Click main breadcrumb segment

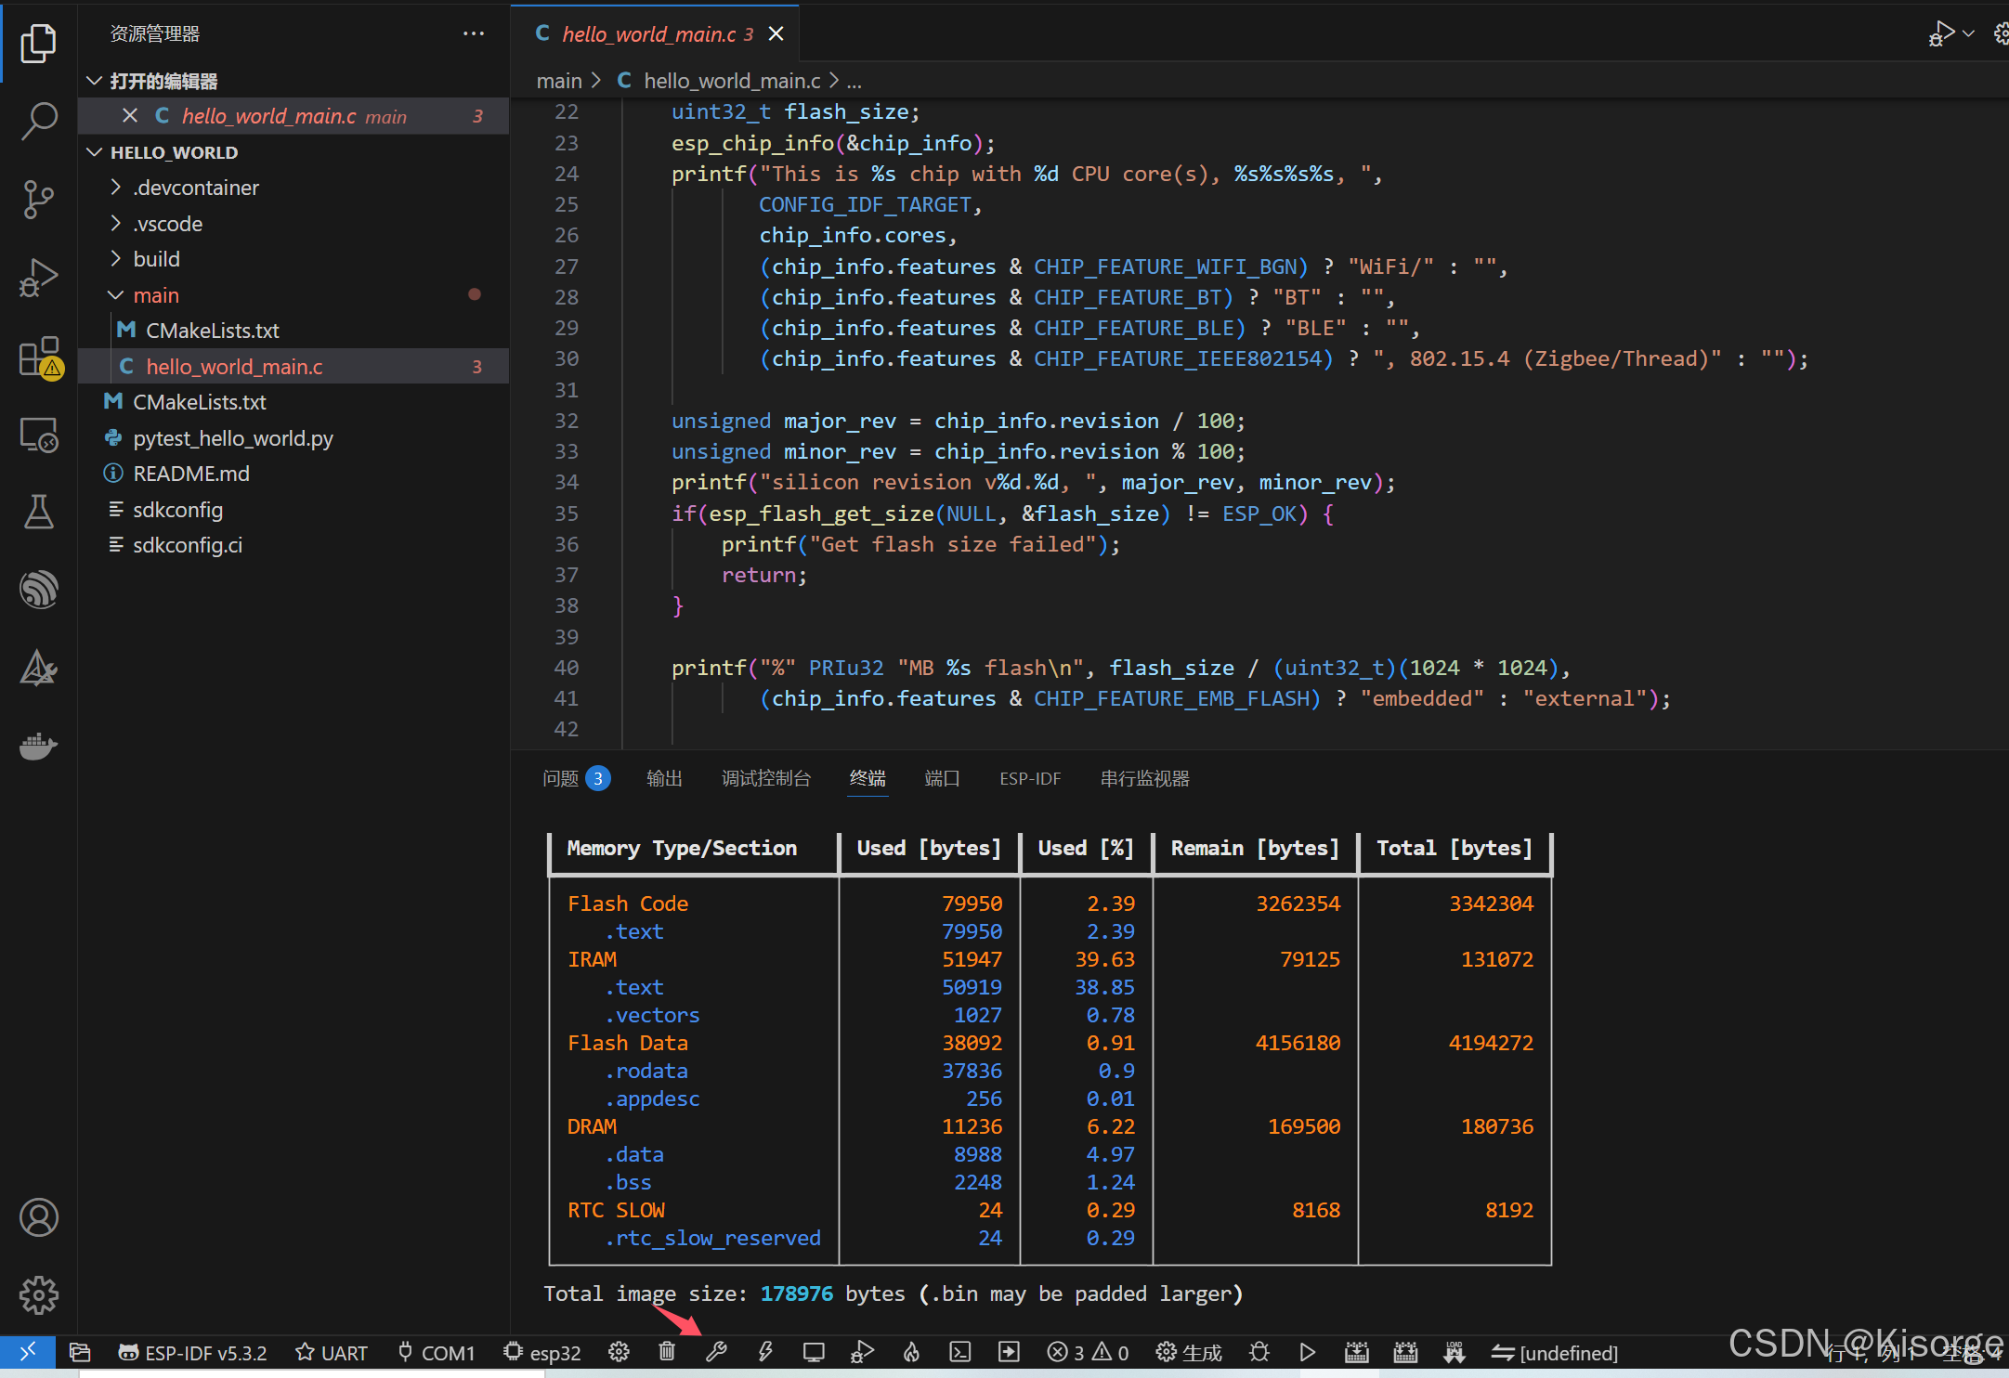click(x=559, y=82)
